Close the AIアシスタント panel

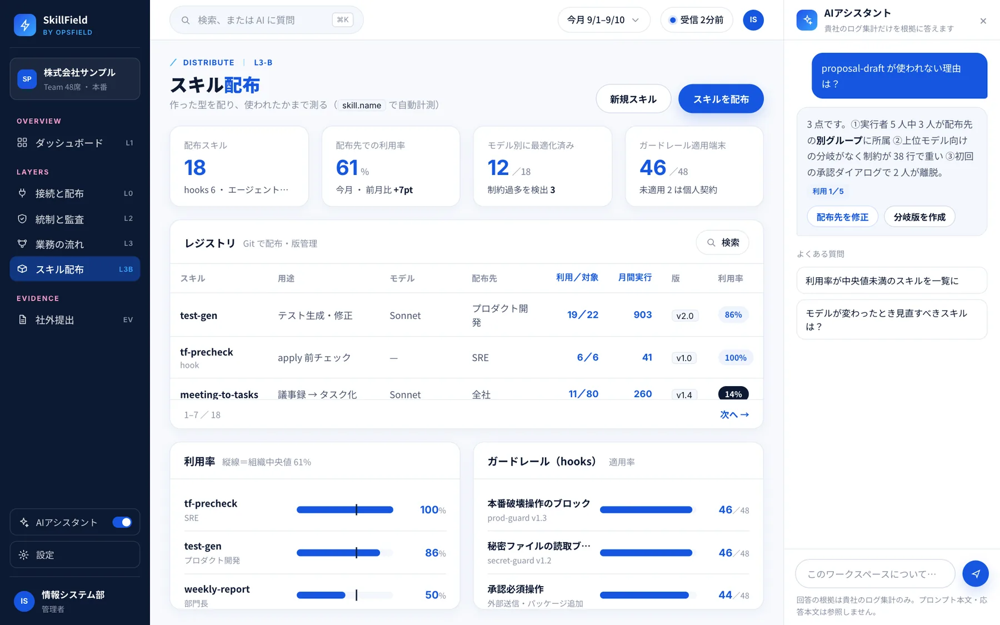(983, 21)
